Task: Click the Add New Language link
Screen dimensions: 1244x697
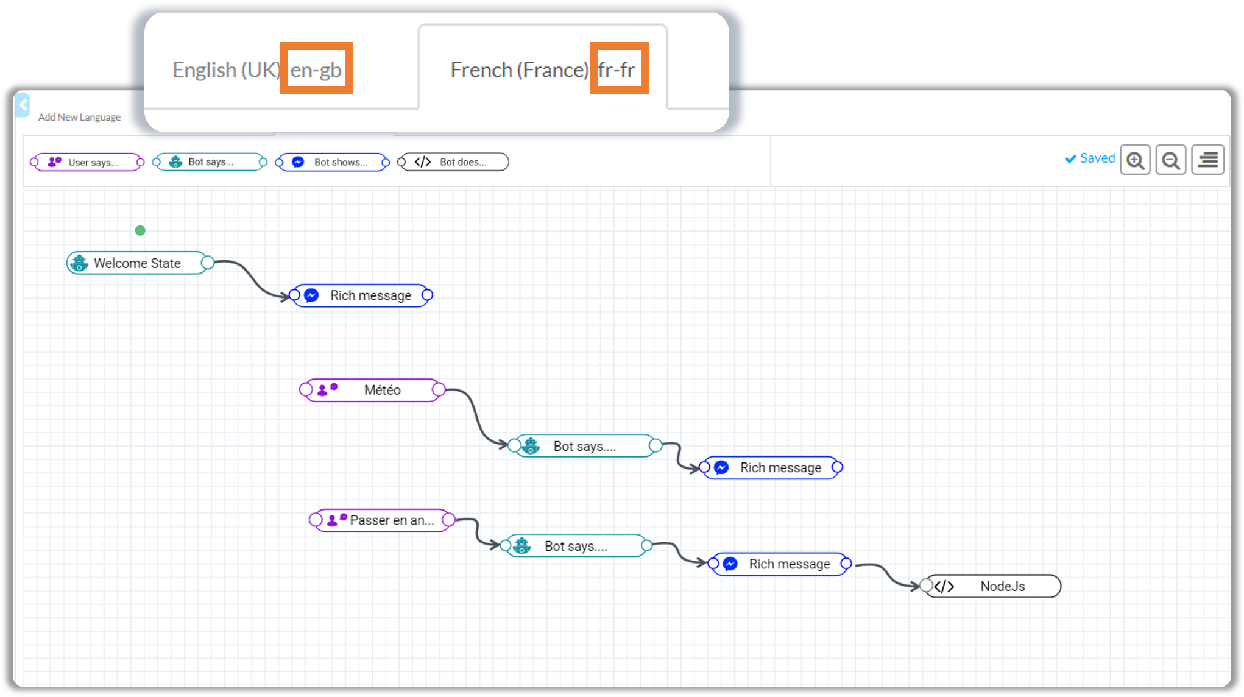Action: coord(79,117)
